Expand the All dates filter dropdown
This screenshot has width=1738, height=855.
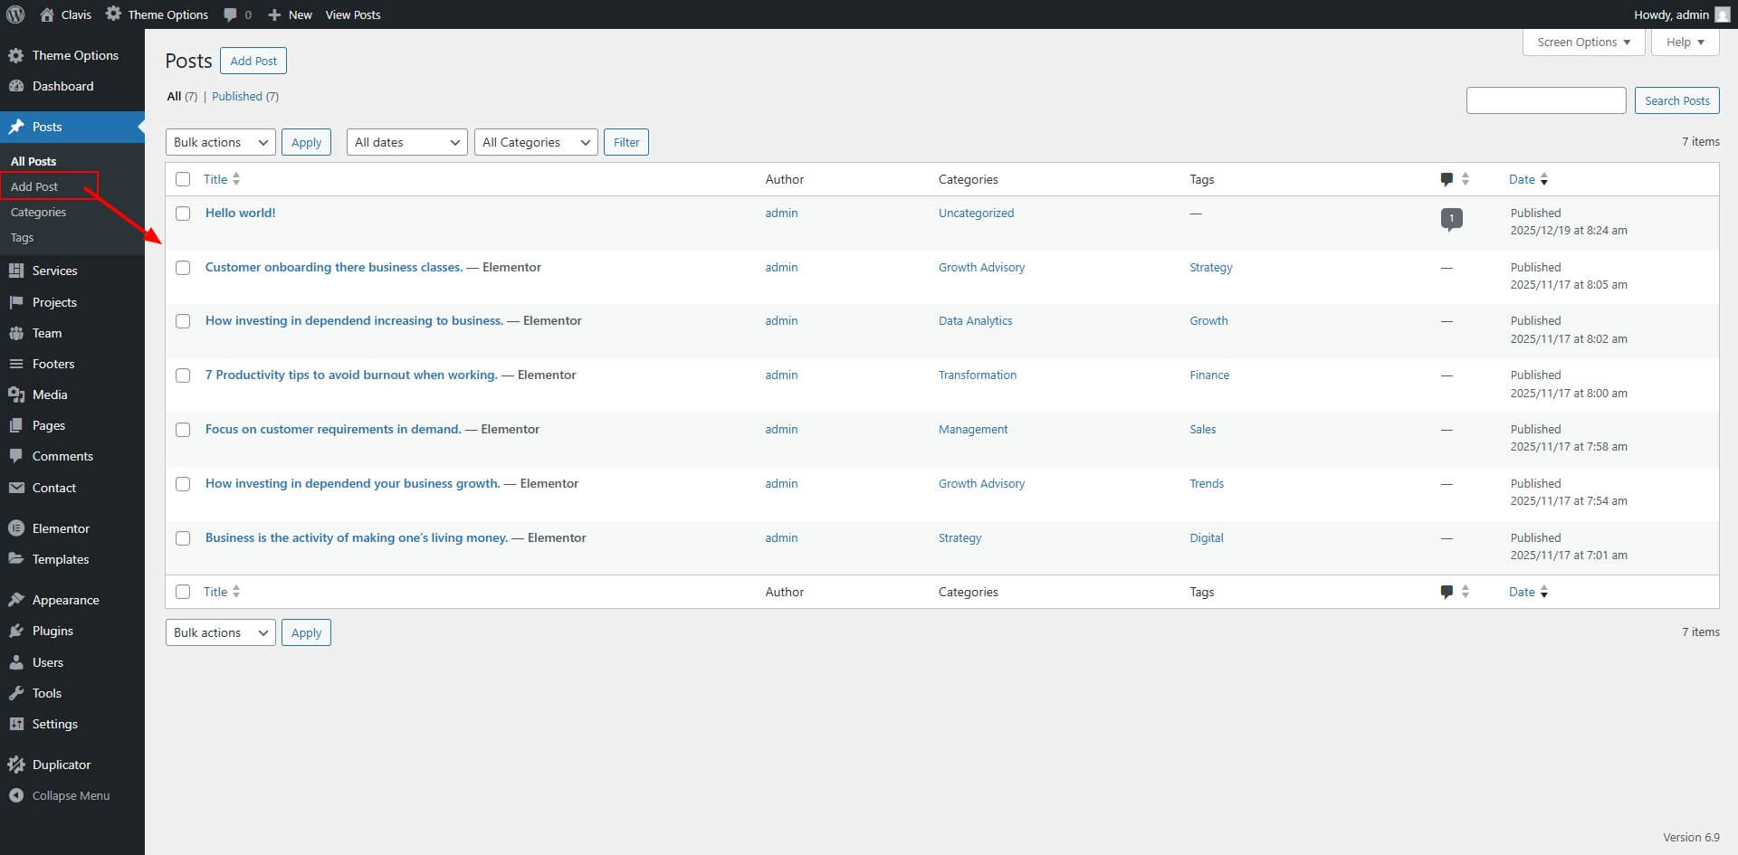[x=406, y=142]
